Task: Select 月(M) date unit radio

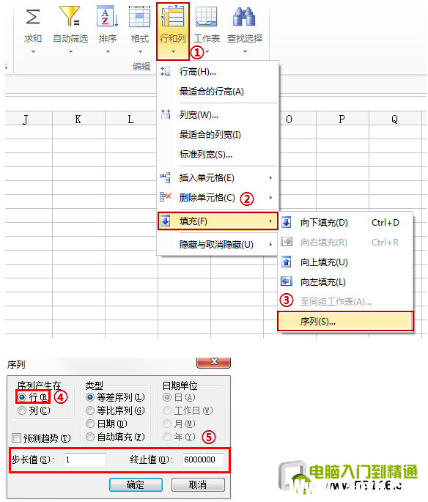Action: pos(167,424)
